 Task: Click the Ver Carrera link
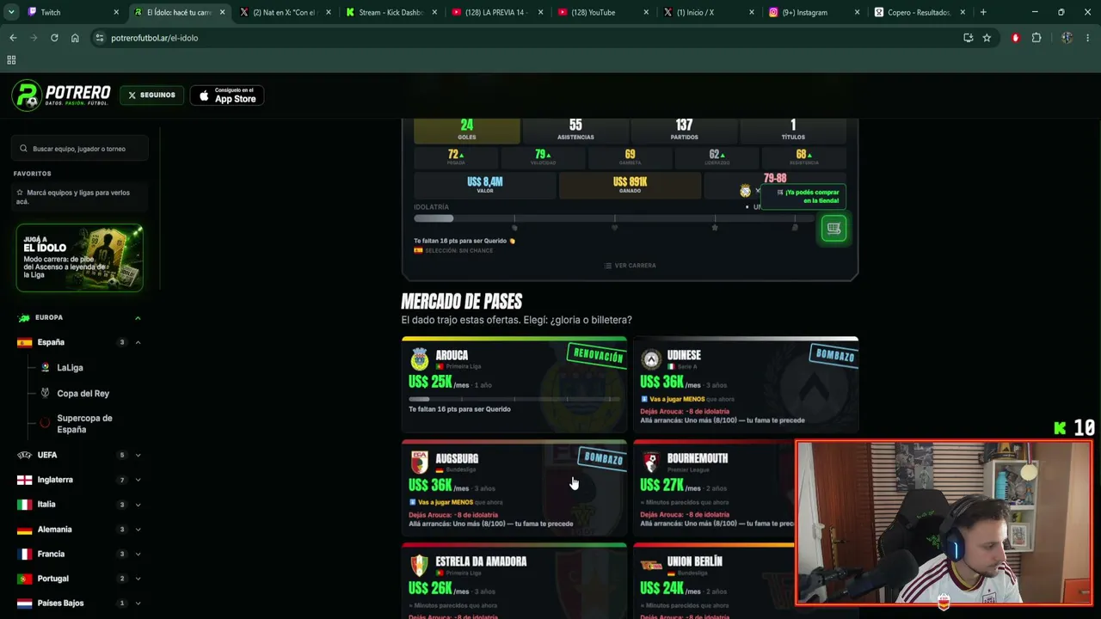click(x=630, y=266)
